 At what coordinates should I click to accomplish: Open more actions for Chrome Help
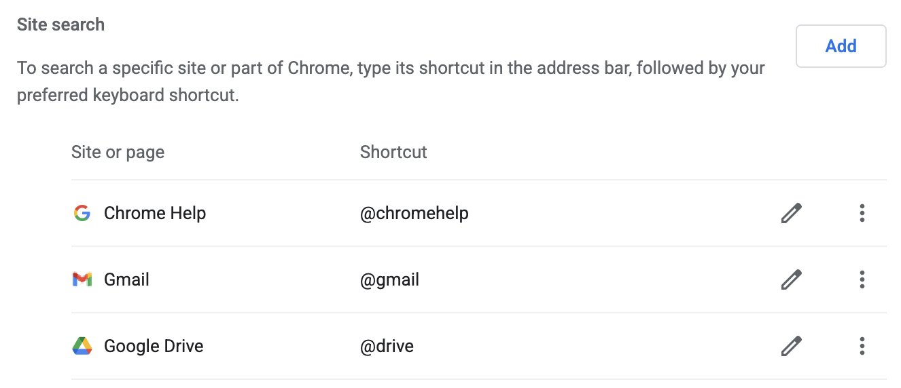click(862, 213)
